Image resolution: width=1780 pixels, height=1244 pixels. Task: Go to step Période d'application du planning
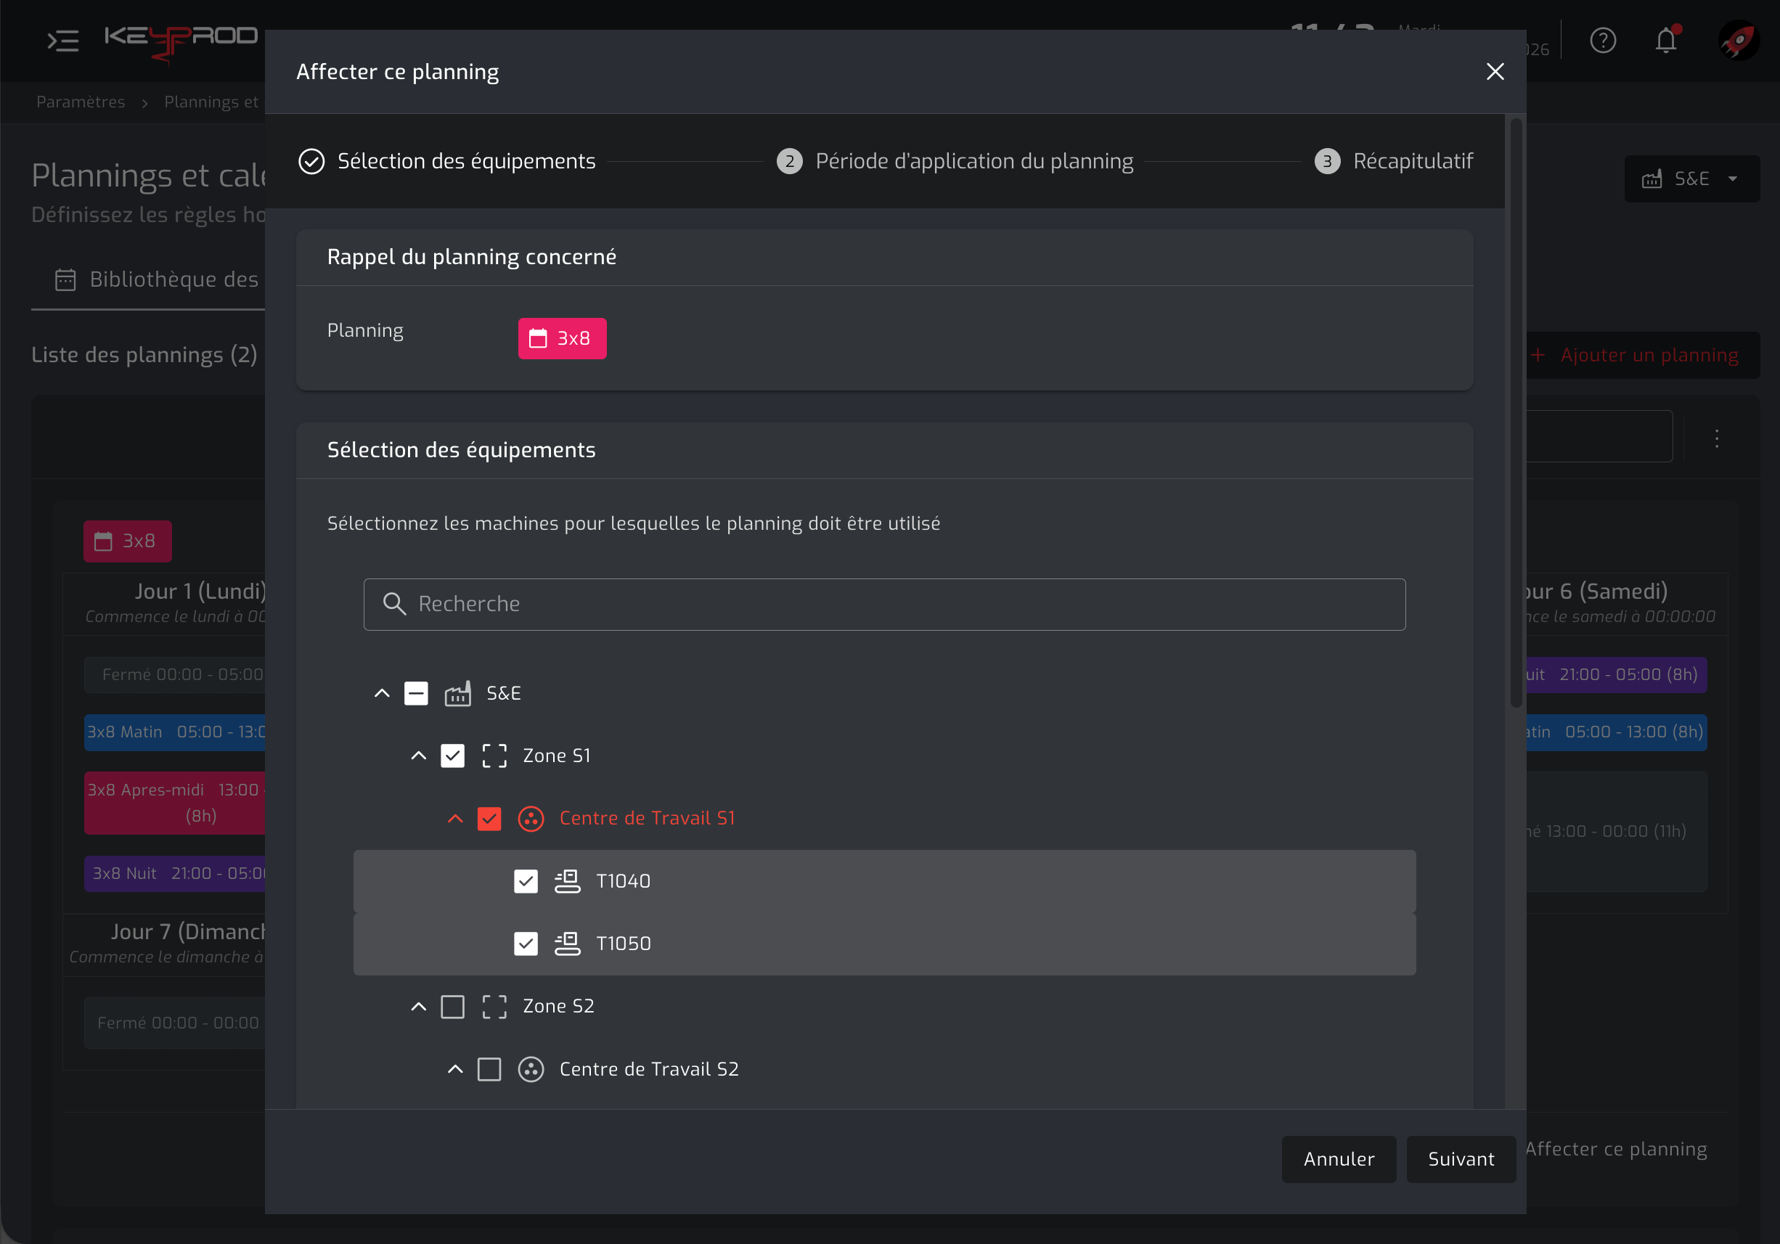click(955, 161)
